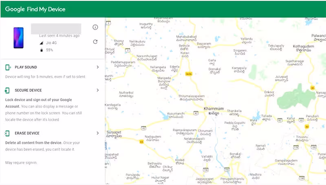The height and width of the screenshot is (185, 326).
Task: Click the 'Lock device and sign out' text
Action: [38, 103]
